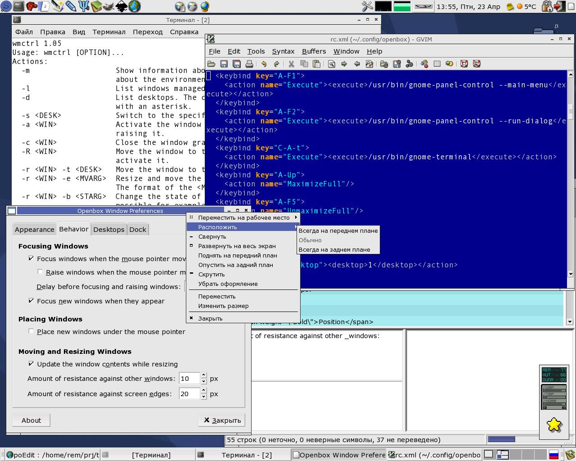Open Find and Replace via magnifier icon
Viewport: 576px width, 461px height.
point(332,64)
